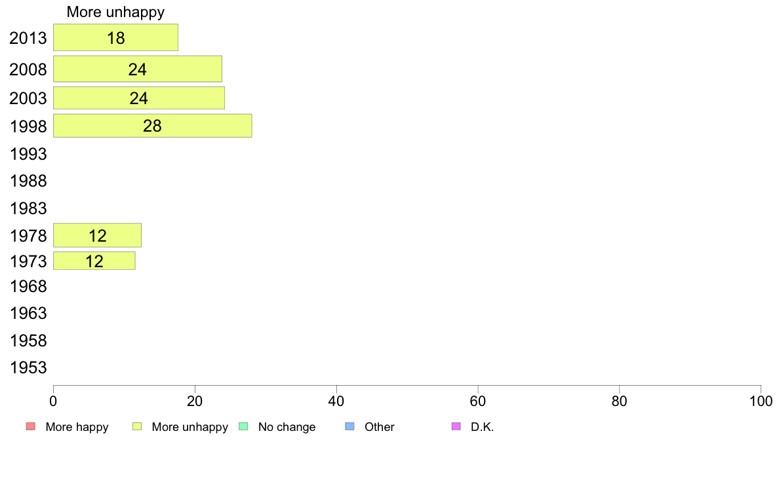This screenshot has width=779, height=482.
Task: Click the 100 tick on x-axis
Action: [761, 401]
